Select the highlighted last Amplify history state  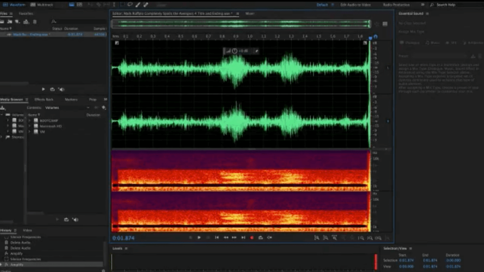click(51, 264)
